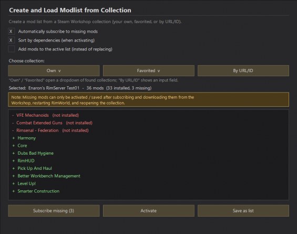Toggle Sort by dependencies checkbox
Image resolution: width=297 pixels, height=234 pixels.
pos(11,40)
